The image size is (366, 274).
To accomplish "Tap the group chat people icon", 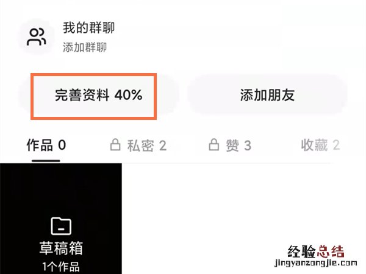I will [37, 37].
